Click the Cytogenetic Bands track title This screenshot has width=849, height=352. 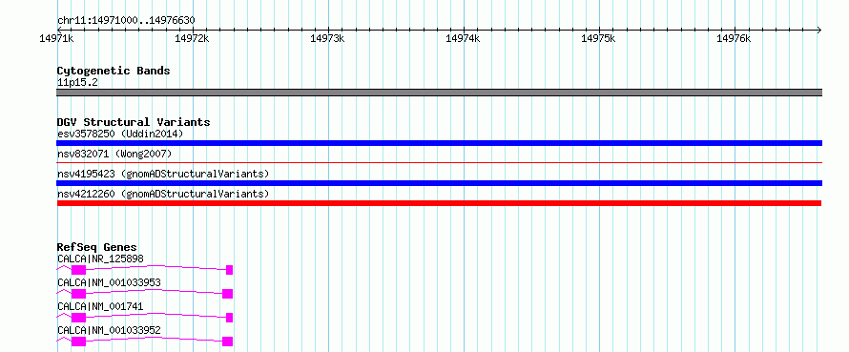tap(114, 71)
